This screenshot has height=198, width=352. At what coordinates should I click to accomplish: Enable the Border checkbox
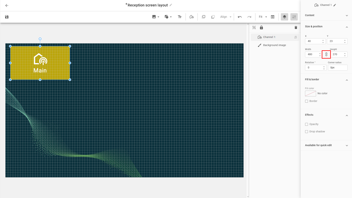[307, 101]
